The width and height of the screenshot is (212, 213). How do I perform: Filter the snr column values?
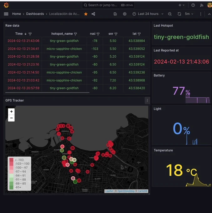click(116, 34)
